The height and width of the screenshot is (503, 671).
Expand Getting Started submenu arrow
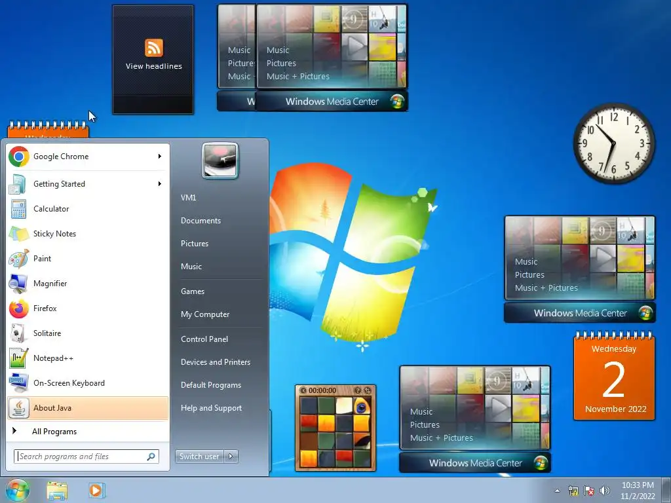tap(160, 184)
